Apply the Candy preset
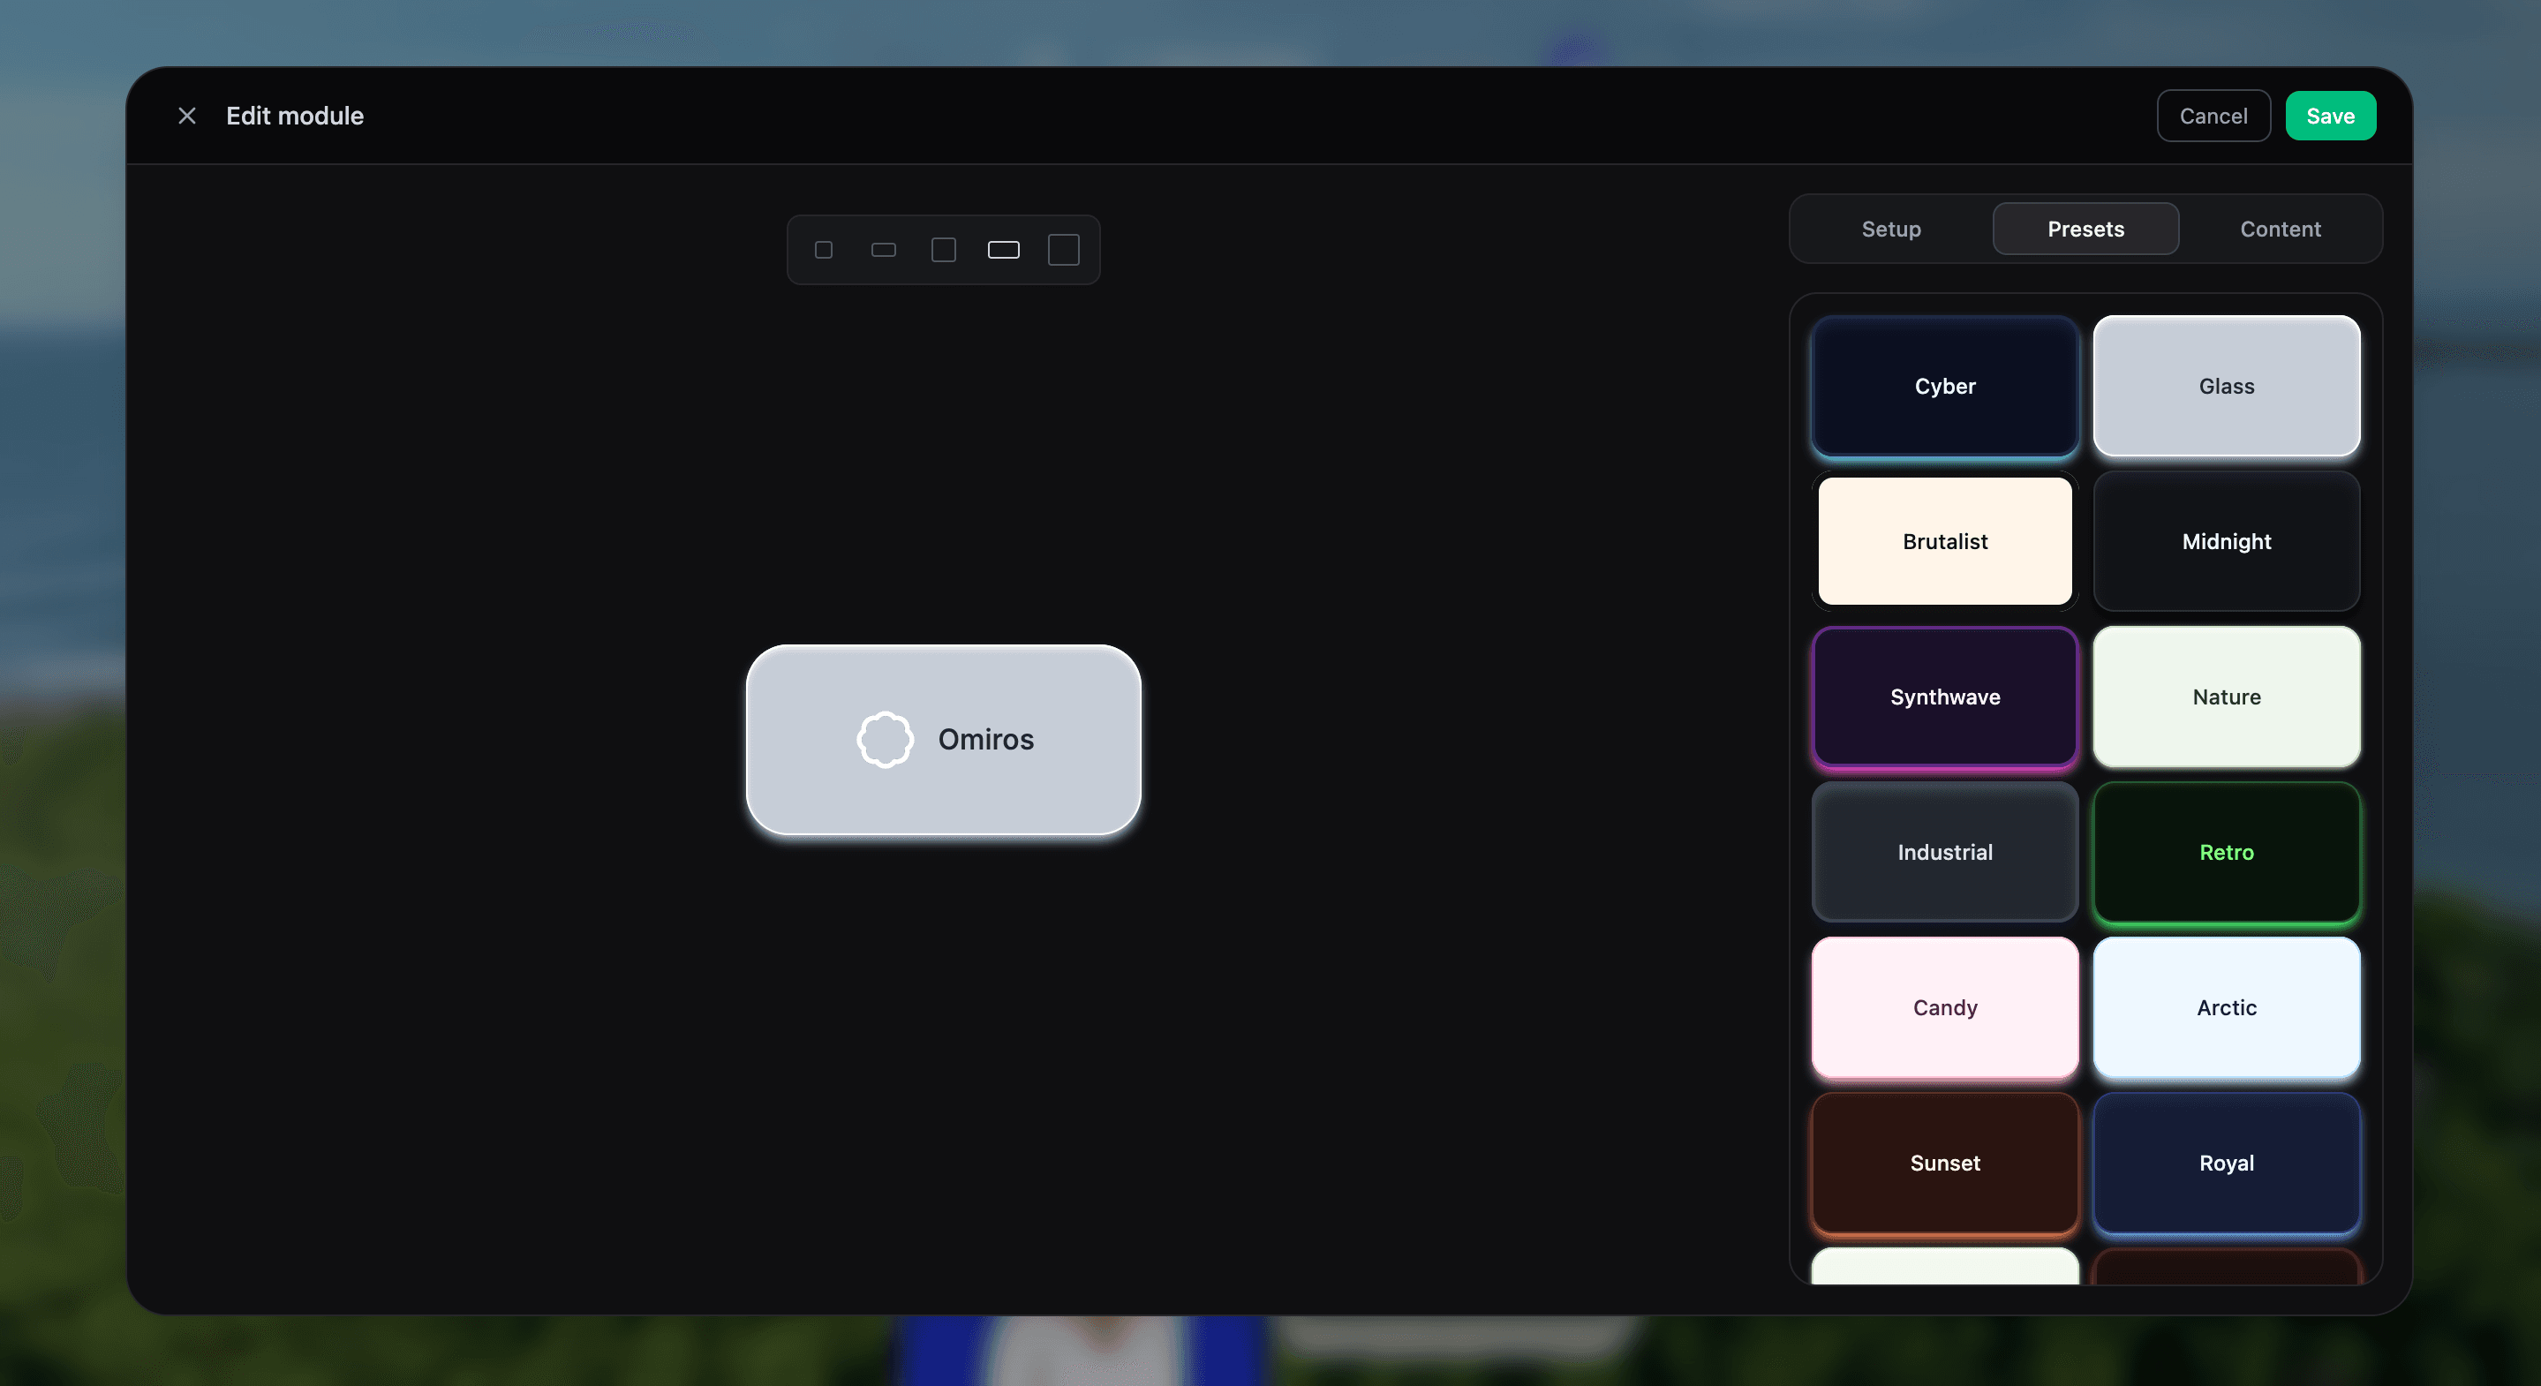 1944,1007
